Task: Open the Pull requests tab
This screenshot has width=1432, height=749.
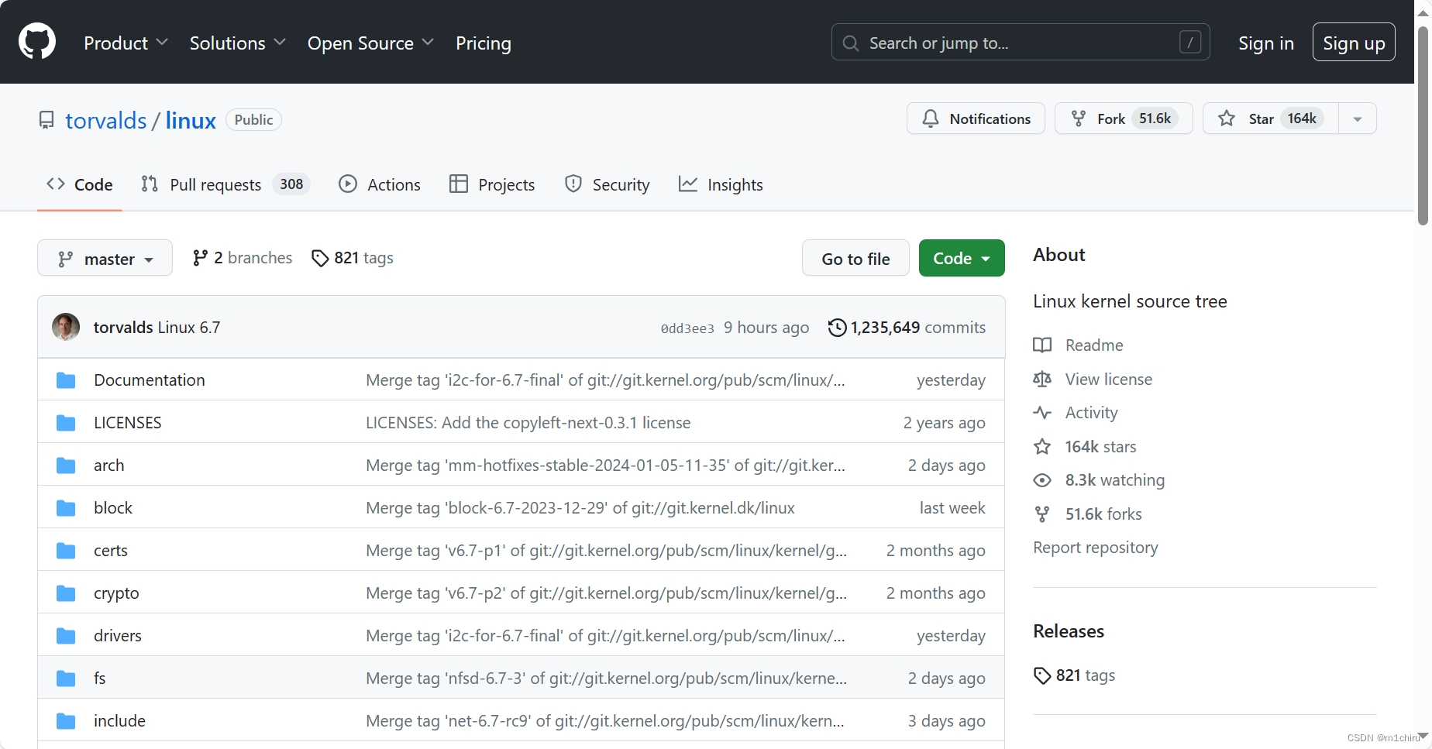Action: [x=225, y=184]
